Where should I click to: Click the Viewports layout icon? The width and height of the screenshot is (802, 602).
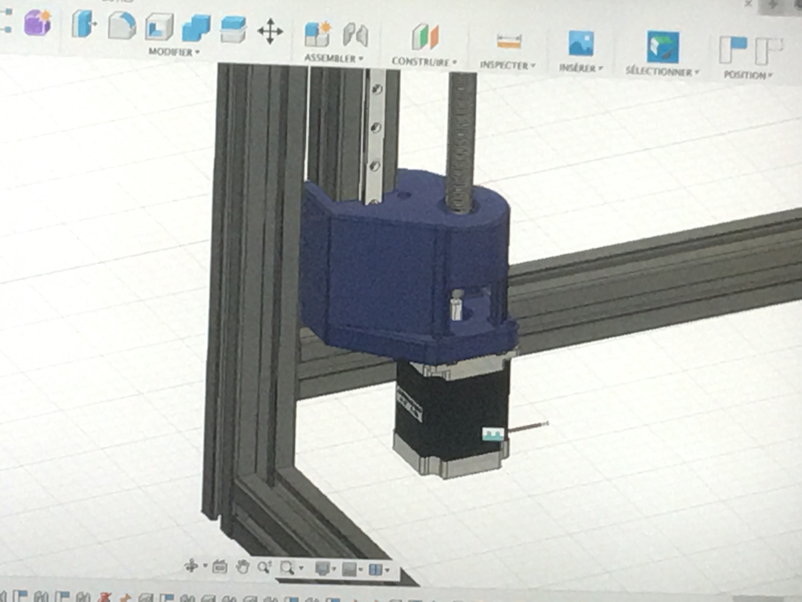point(375,569)
